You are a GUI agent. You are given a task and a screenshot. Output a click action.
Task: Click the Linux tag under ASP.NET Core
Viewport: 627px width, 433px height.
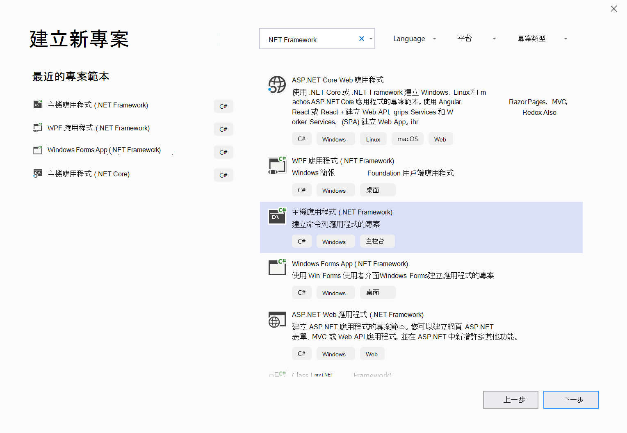tap(373, 139)
